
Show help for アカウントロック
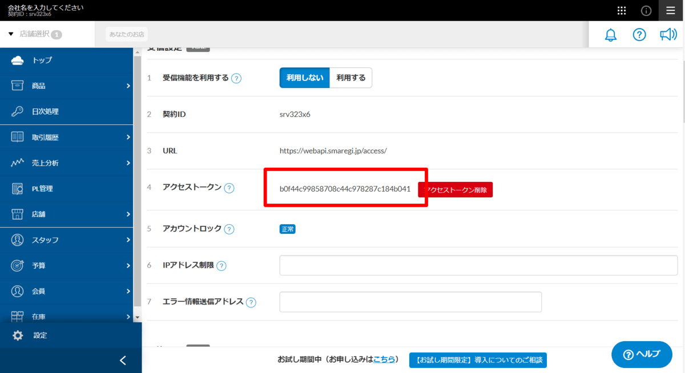click(229, 229)
